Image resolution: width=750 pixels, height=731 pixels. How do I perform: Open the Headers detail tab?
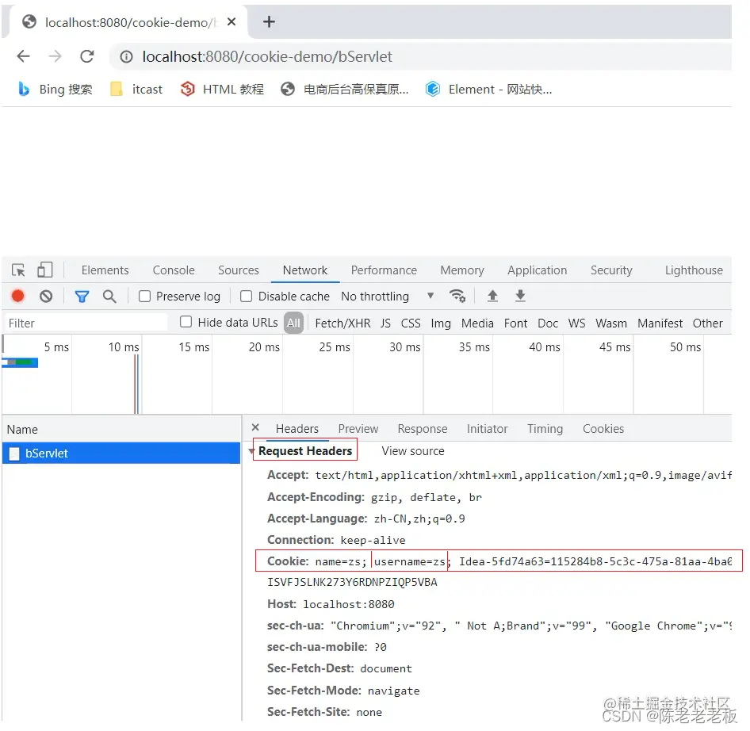click(x=297, y=429)
